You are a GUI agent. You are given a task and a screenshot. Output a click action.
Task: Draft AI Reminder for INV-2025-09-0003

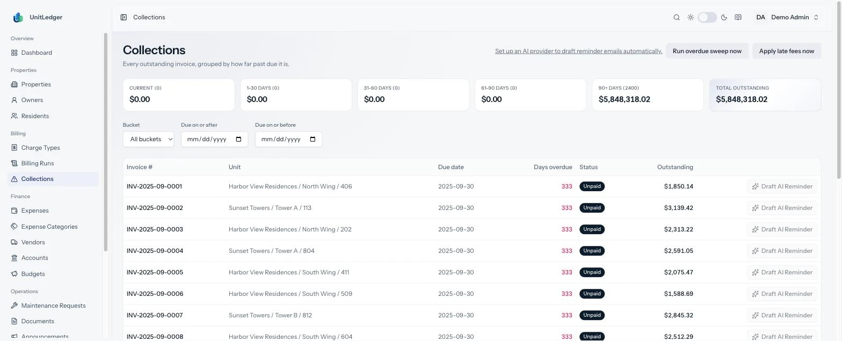coord(782,229)
